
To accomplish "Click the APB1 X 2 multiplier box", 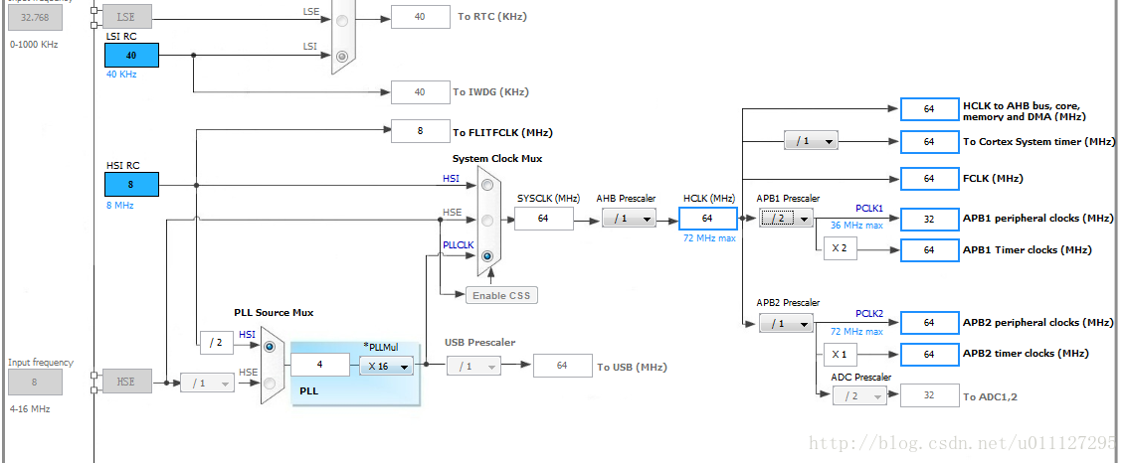I will [x=841, y=248].
